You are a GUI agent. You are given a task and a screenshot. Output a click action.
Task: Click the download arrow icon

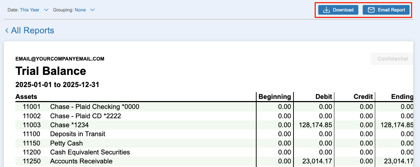[326, 10]
